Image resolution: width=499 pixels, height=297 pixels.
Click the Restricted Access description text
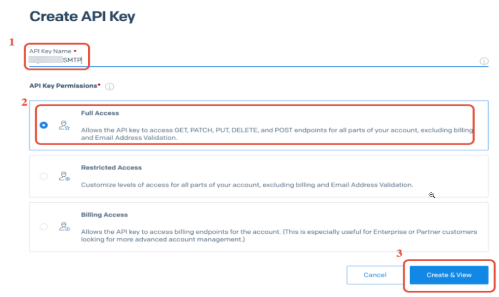[x=247, y=185]
